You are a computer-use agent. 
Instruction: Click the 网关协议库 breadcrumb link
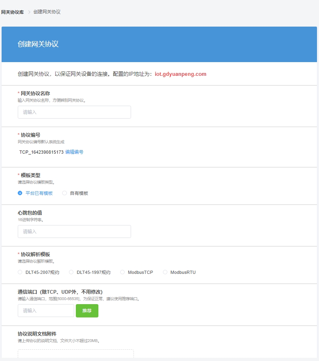[13, 12]
